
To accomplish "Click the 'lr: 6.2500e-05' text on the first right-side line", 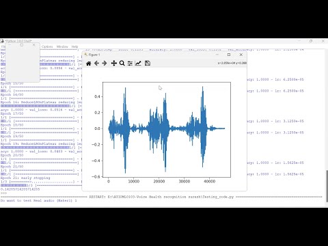I will [289, 79].
